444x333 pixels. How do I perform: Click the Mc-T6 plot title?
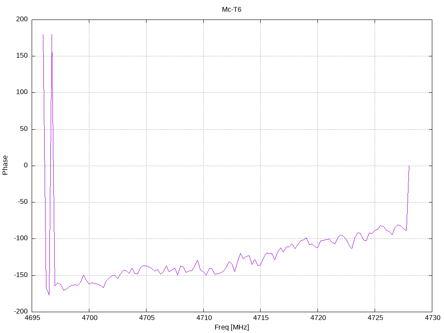232,10
